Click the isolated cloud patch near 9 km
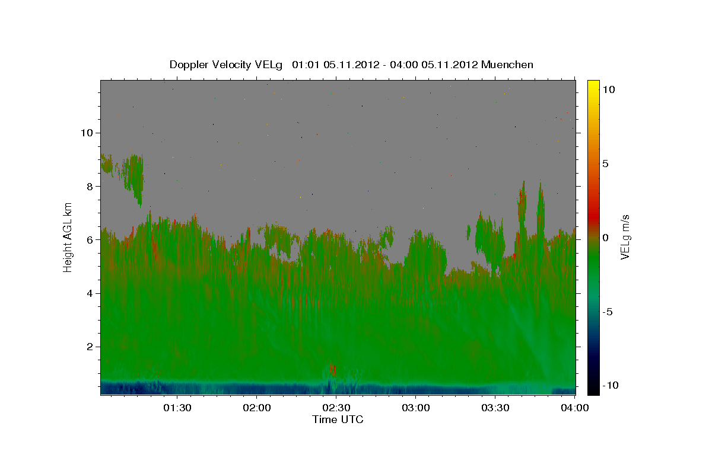712x474 pixels. coord(135,177)
